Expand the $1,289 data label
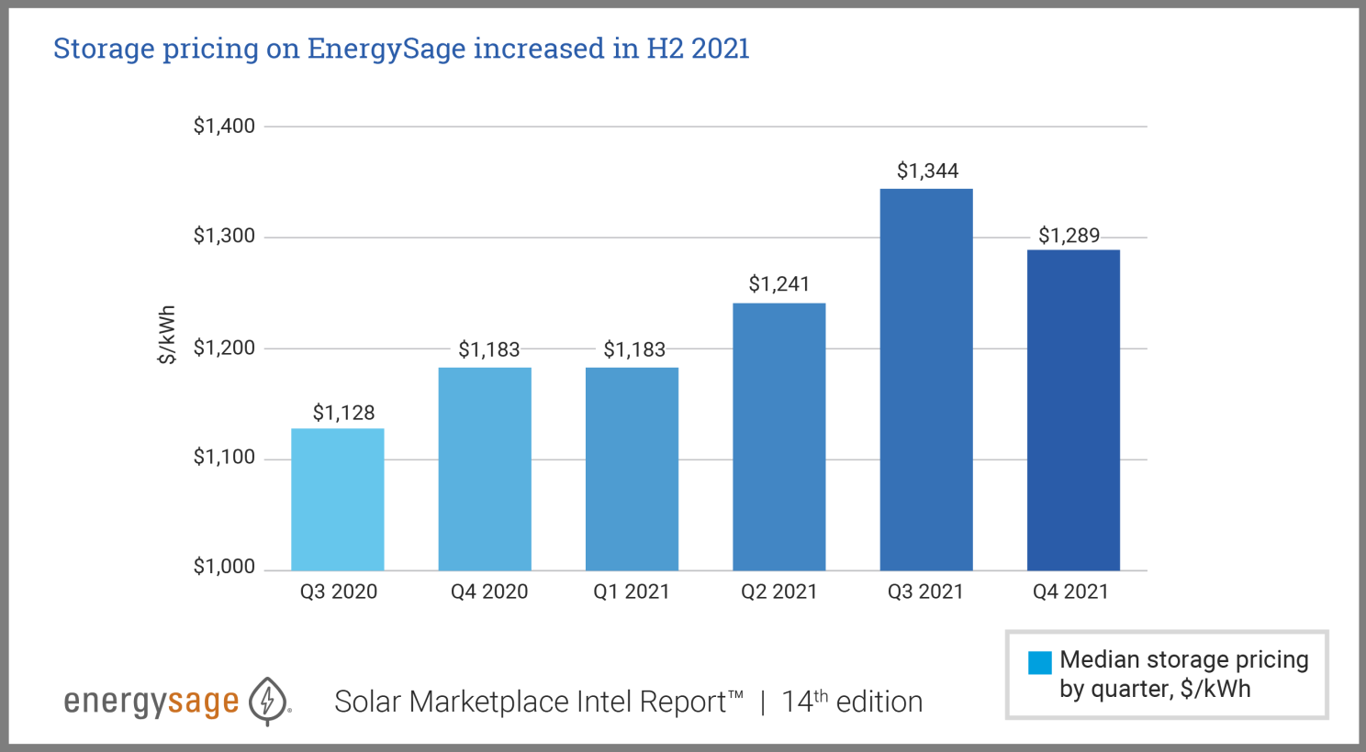 point(1069,236)
